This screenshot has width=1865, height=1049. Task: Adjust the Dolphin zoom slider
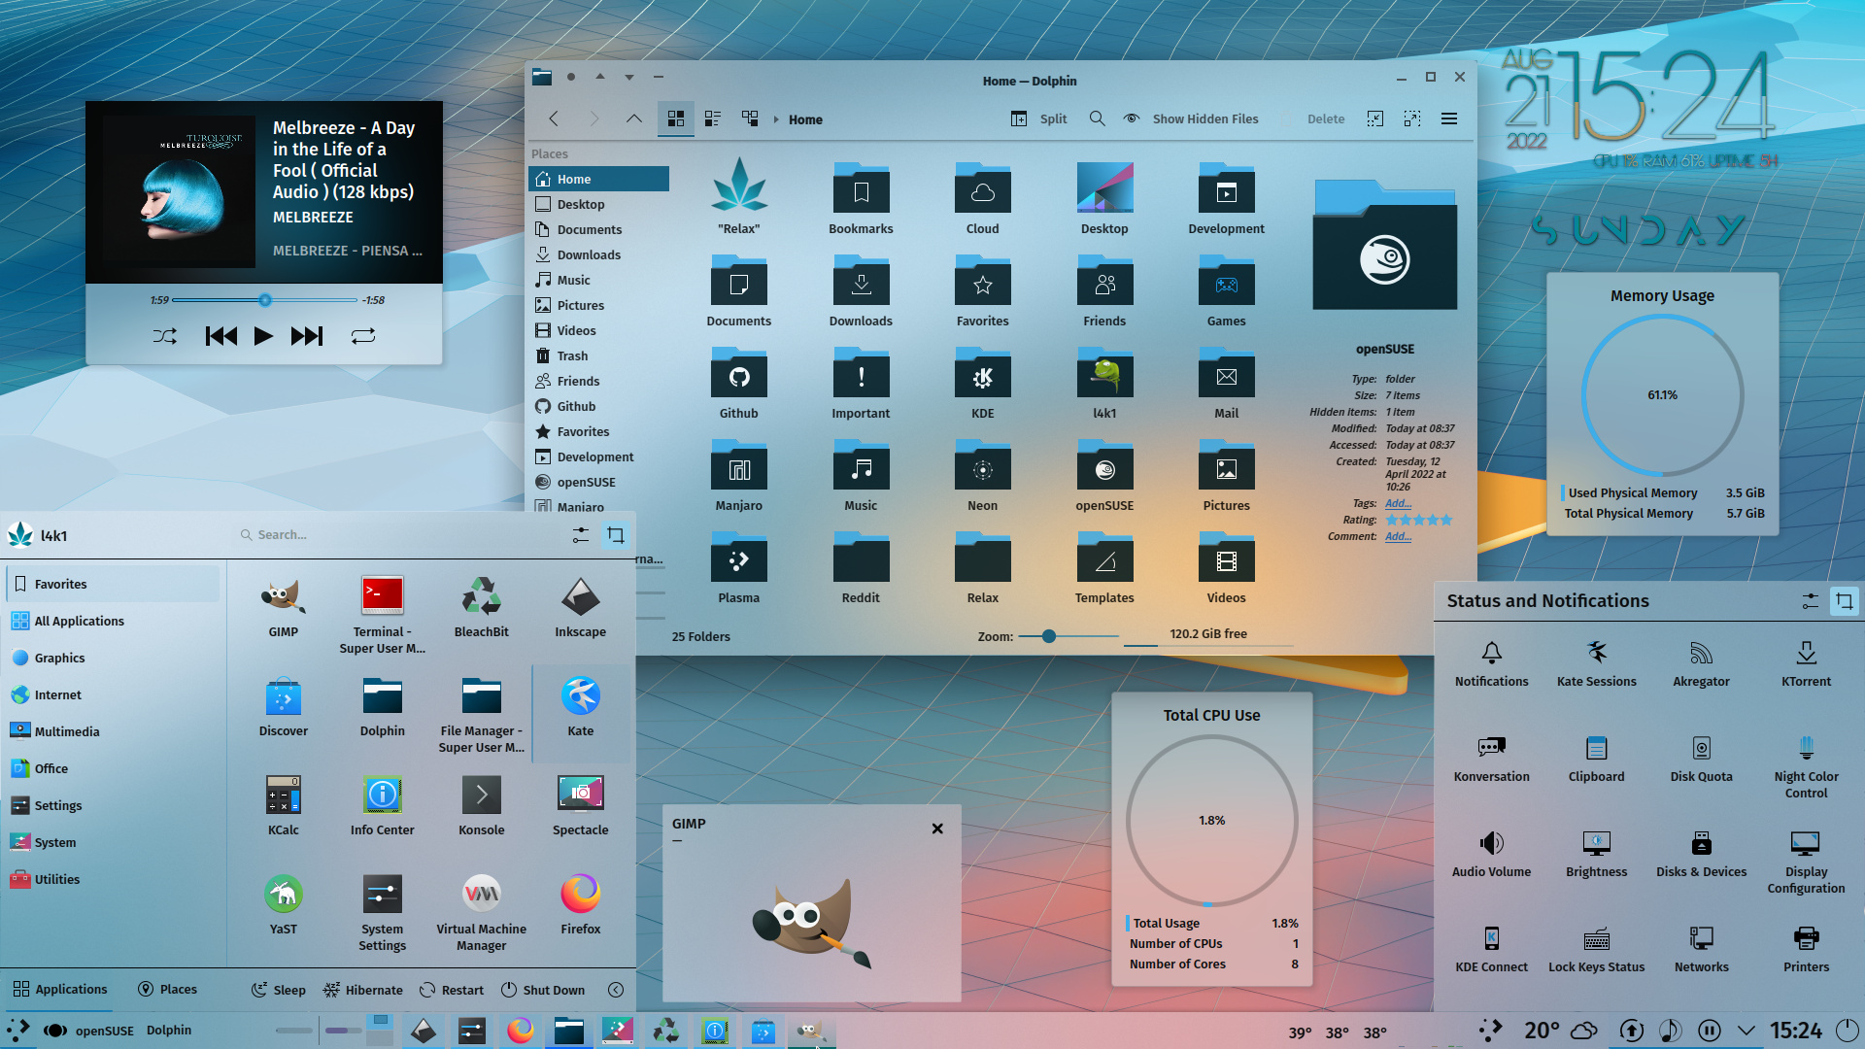(x=1070, y=636)
